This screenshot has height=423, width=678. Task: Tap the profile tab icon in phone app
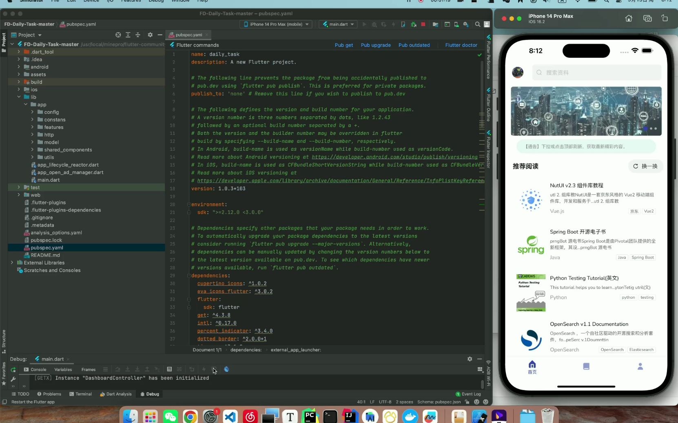click(640, 366)
